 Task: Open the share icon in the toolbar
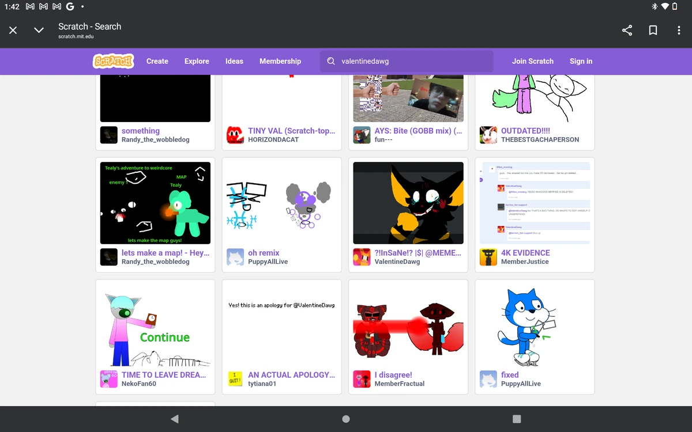[x=627, y=30]
